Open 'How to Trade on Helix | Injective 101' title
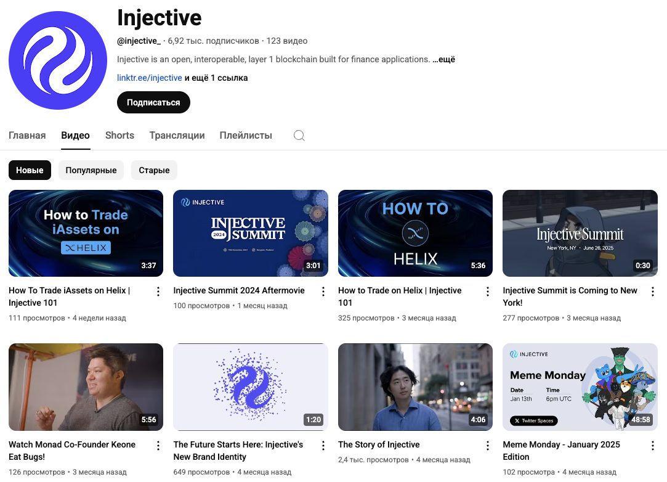The image size is (667, 482). (x=400, y=296)
